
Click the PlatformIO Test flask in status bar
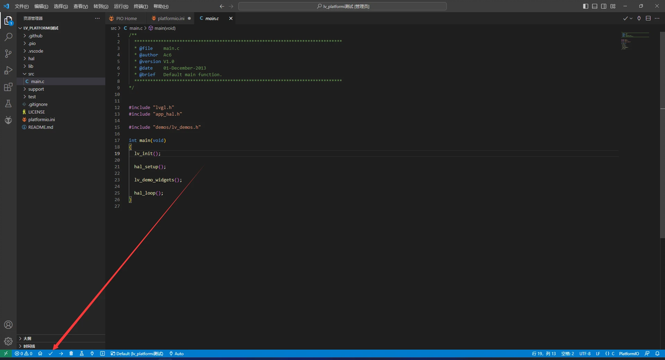click(82, 354)
